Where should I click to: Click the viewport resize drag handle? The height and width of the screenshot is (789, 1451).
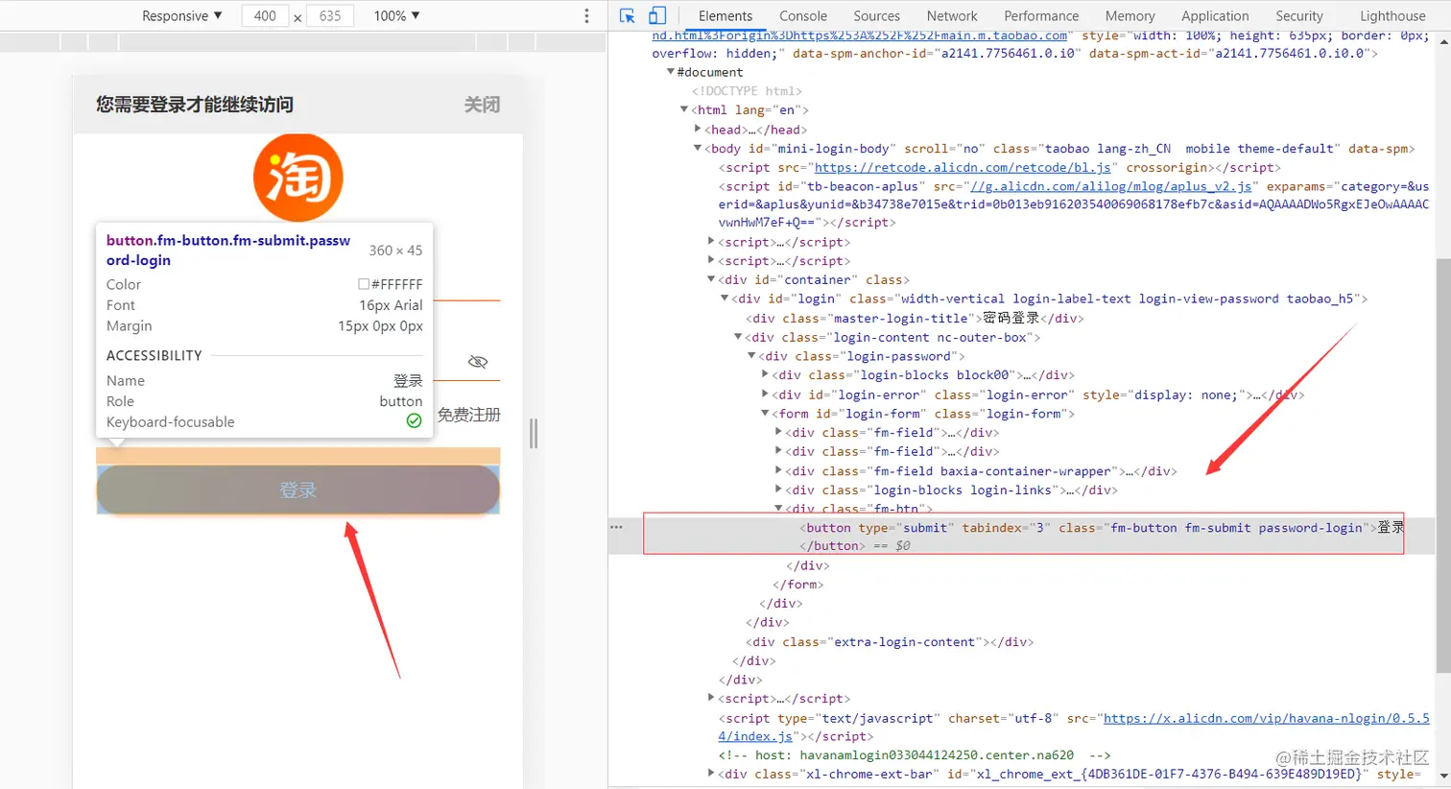pyautogui.click(x=534, y=434)
